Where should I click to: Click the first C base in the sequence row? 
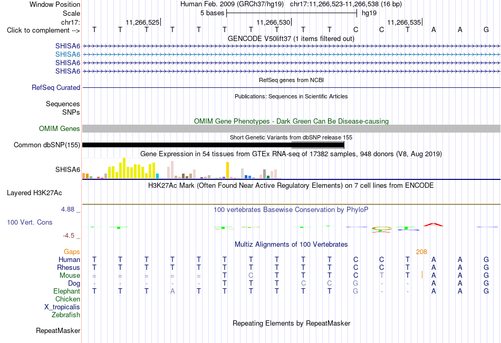coord(355,29)
